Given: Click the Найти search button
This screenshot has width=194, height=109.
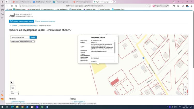Looking at the screenshot, I should point(33,37).
